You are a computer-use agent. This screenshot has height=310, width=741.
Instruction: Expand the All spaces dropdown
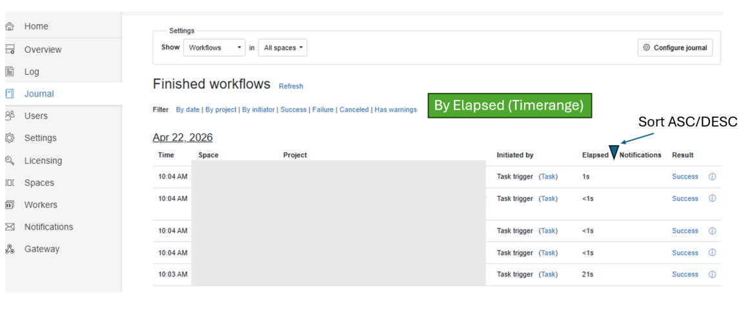pyautogui.click(x=283, y=48)
